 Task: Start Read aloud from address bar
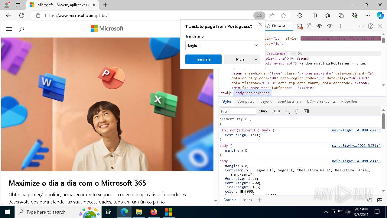[x=272, y=15]
